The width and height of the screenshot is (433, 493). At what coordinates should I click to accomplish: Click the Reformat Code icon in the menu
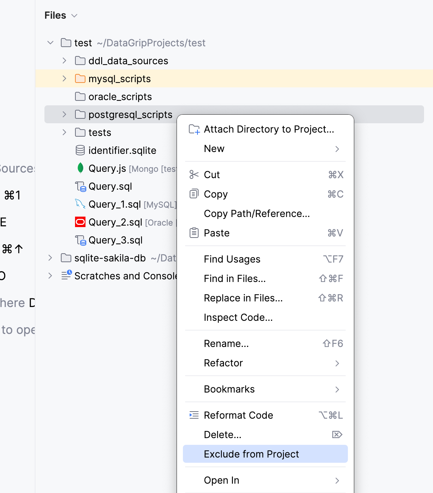pos(194,415)
